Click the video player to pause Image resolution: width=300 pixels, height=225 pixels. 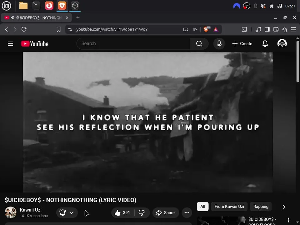148,122
